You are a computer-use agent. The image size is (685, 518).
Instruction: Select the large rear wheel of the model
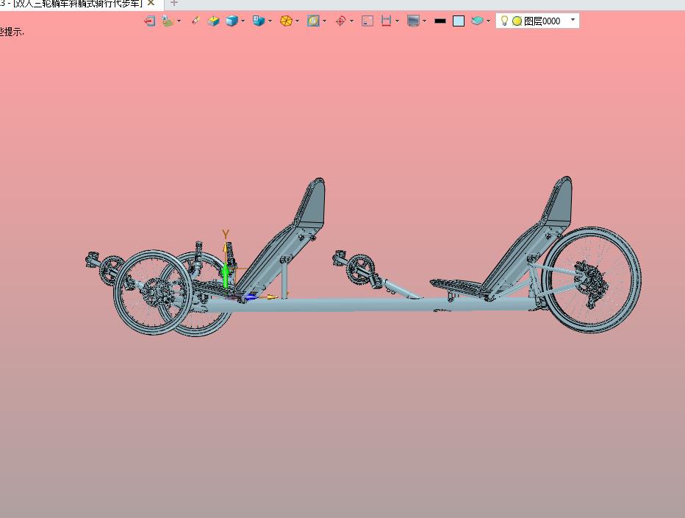[x=592, y=280]
